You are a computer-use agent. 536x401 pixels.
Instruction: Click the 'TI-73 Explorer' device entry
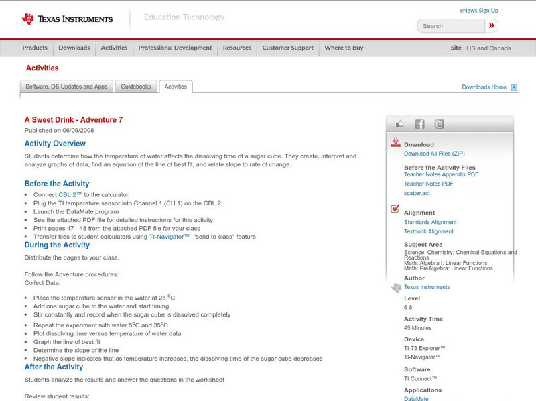[x=425, y=348]
